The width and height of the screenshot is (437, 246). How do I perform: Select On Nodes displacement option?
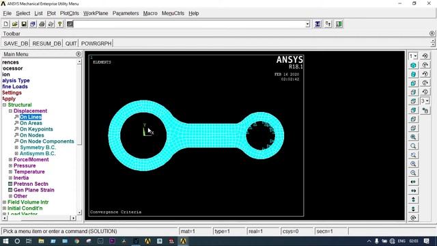click(x=31, y=135)
